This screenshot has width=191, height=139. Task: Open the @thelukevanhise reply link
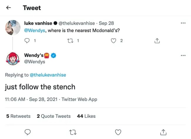tap(48, 75)
